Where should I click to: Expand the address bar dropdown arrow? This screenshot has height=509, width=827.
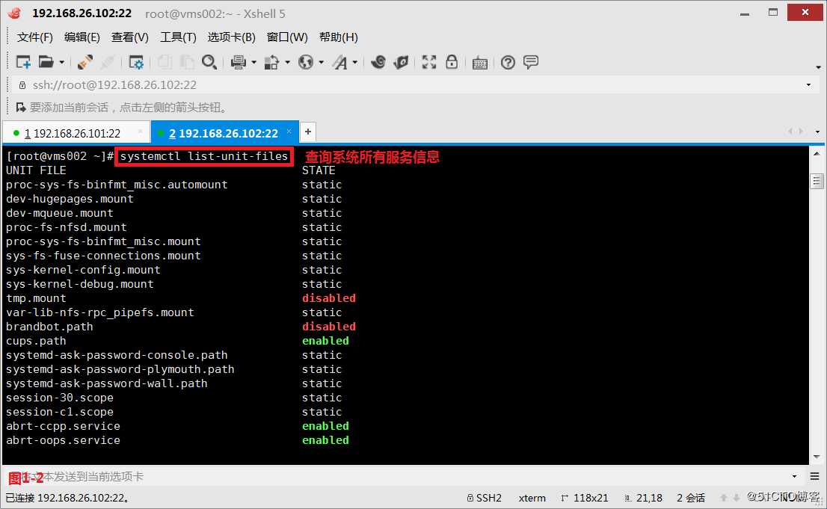[x=808, y=85]
